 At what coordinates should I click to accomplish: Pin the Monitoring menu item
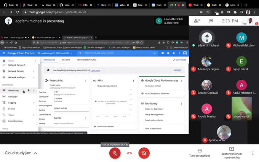(x=29, y=90)
